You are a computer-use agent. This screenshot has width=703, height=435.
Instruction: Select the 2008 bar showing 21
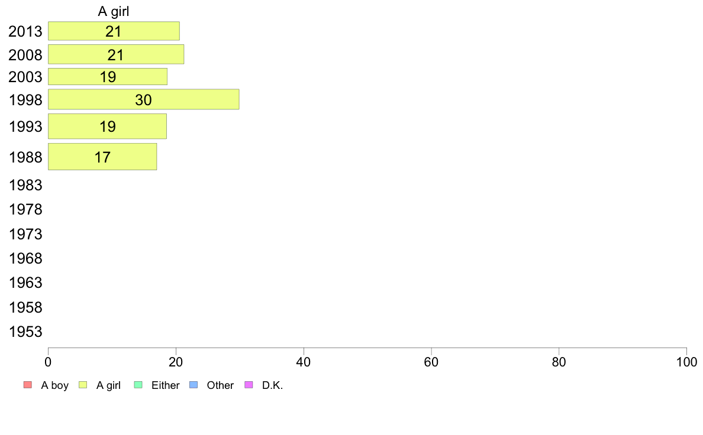pos(116,54)
